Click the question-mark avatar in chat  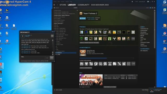click(x=22, y=36)
